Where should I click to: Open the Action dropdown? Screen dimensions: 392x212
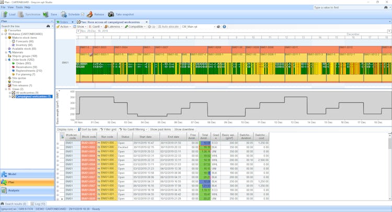click(63, 27)
